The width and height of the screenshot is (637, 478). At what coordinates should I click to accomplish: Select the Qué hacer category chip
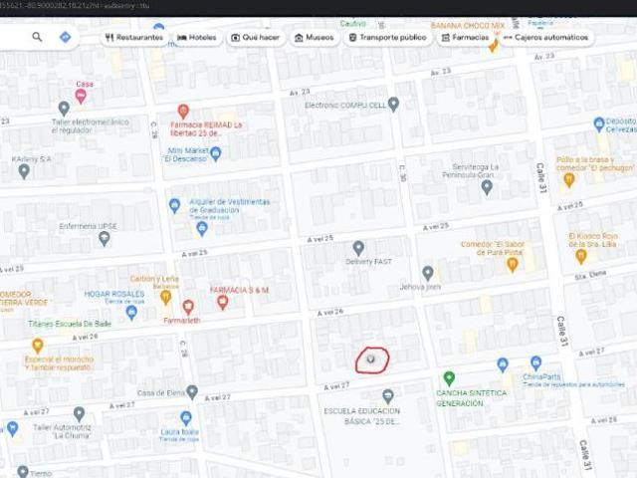click(x=257, y=38)
